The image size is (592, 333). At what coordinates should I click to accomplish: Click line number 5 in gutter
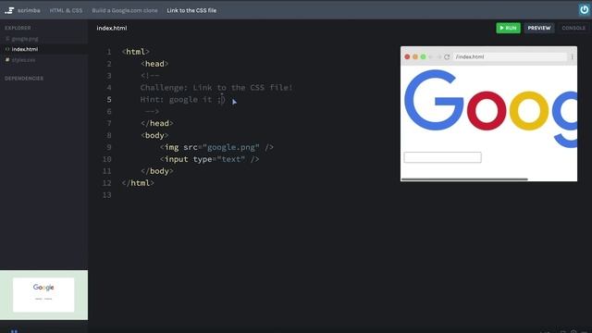pos(109,99)
